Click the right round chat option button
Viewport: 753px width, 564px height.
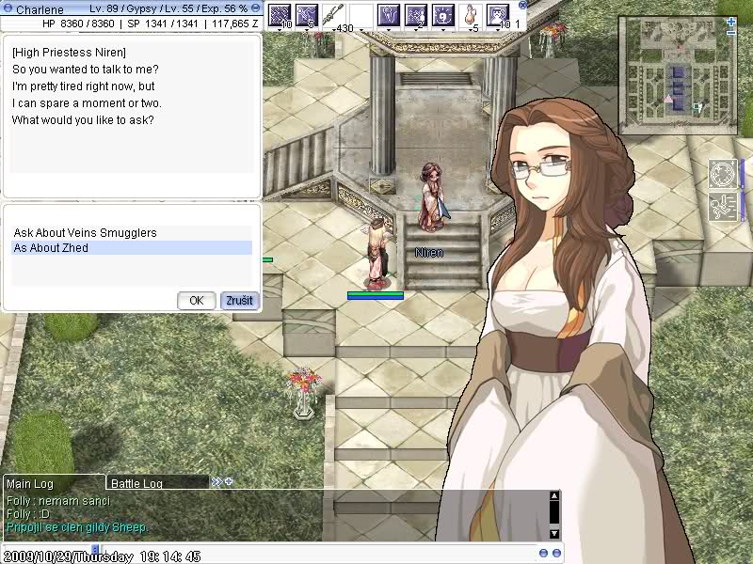pos(556,553)
